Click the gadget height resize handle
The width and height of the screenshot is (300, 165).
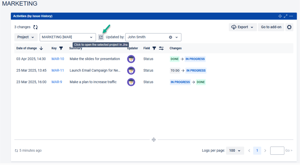point(154,139)
